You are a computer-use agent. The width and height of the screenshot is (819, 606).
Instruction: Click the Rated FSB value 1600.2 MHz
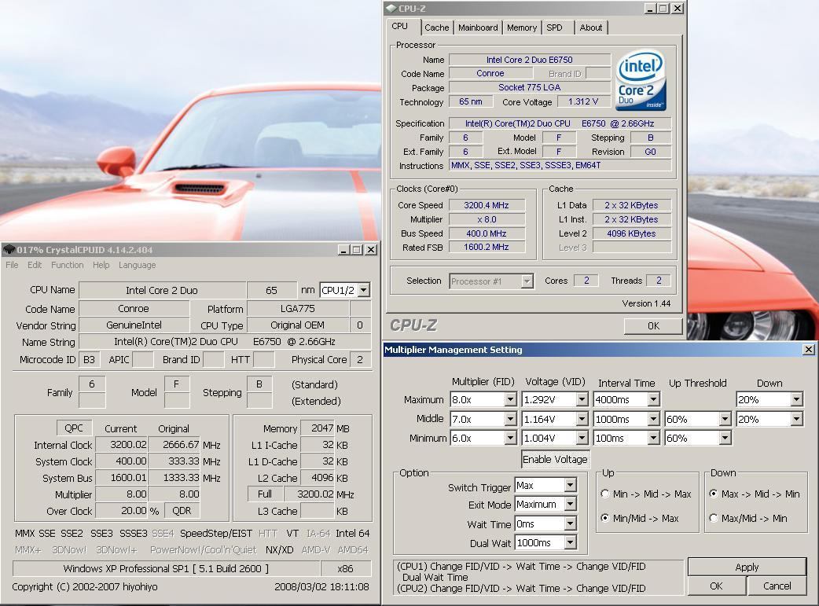(487, 247)
